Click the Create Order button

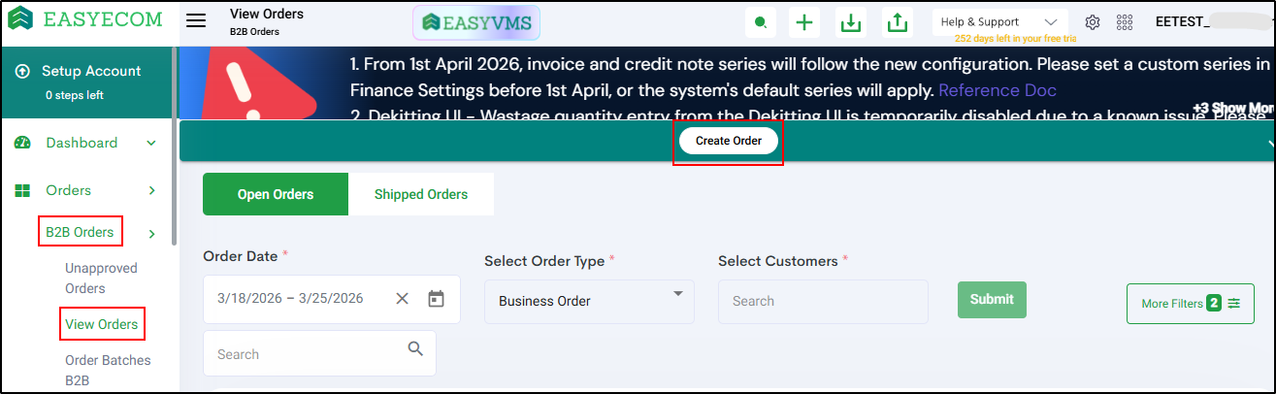(x=729, y=141)
